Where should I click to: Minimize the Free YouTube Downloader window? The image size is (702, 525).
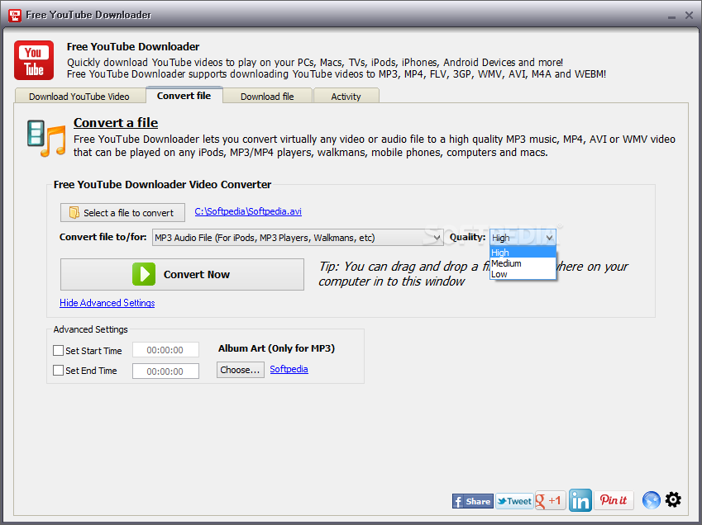coord(671,16)
